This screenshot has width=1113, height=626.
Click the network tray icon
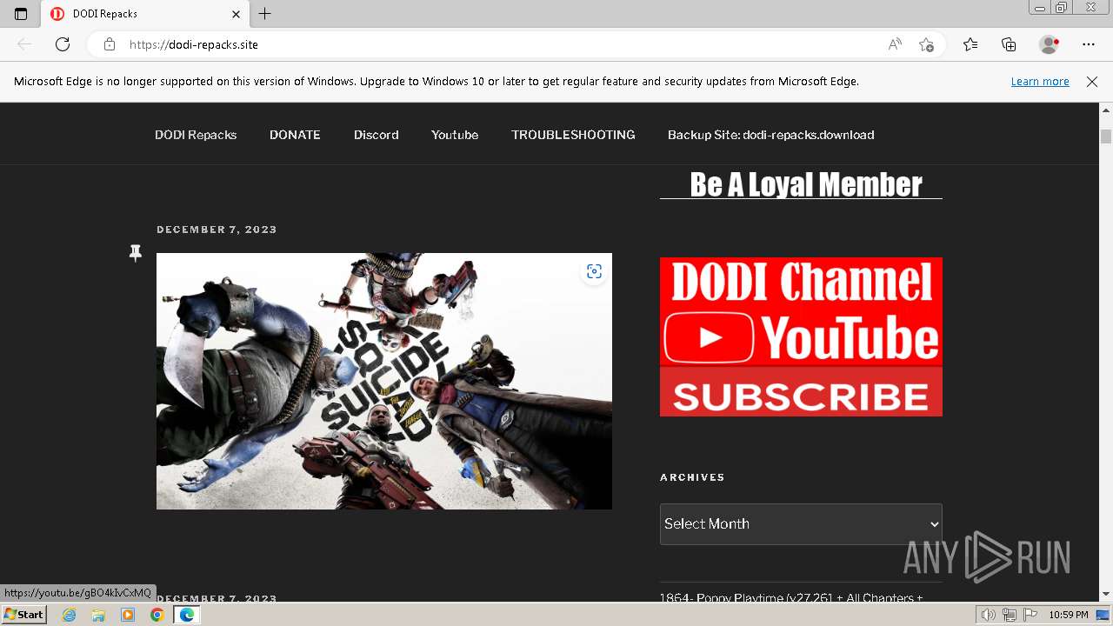click(x=1009, y=615)
